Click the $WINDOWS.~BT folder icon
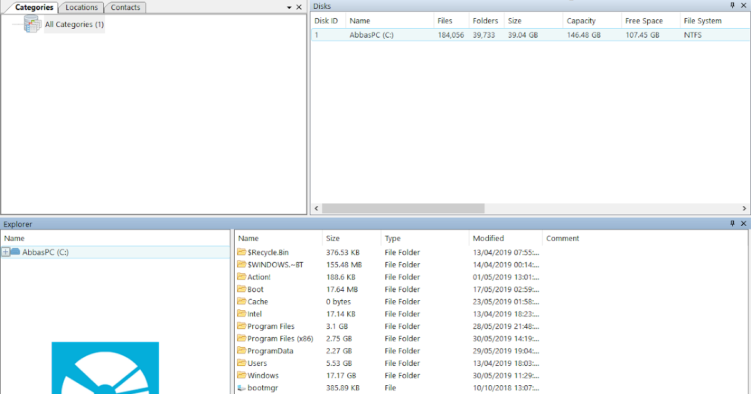 pyautogui.click(x=242, y=265)
